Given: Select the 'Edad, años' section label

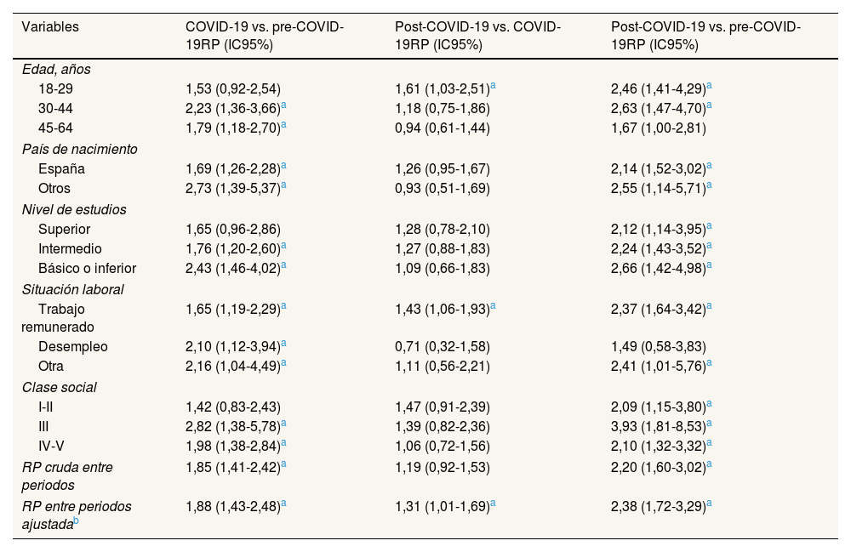Looking at the screenshot, I should click(x=54, y=70).
